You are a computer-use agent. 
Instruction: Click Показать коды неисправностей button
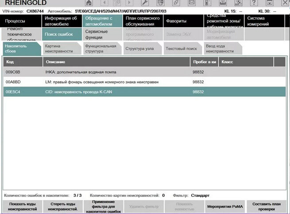[x=23, y=206]
